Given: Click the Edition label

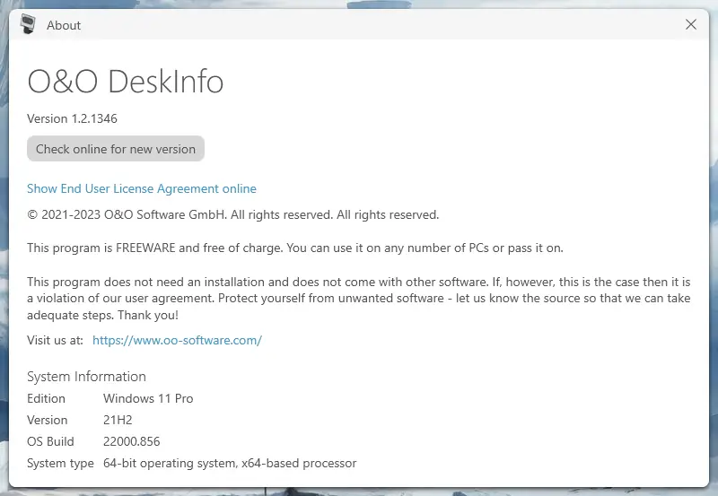Looking at the screenshot, I should point(46,398).
